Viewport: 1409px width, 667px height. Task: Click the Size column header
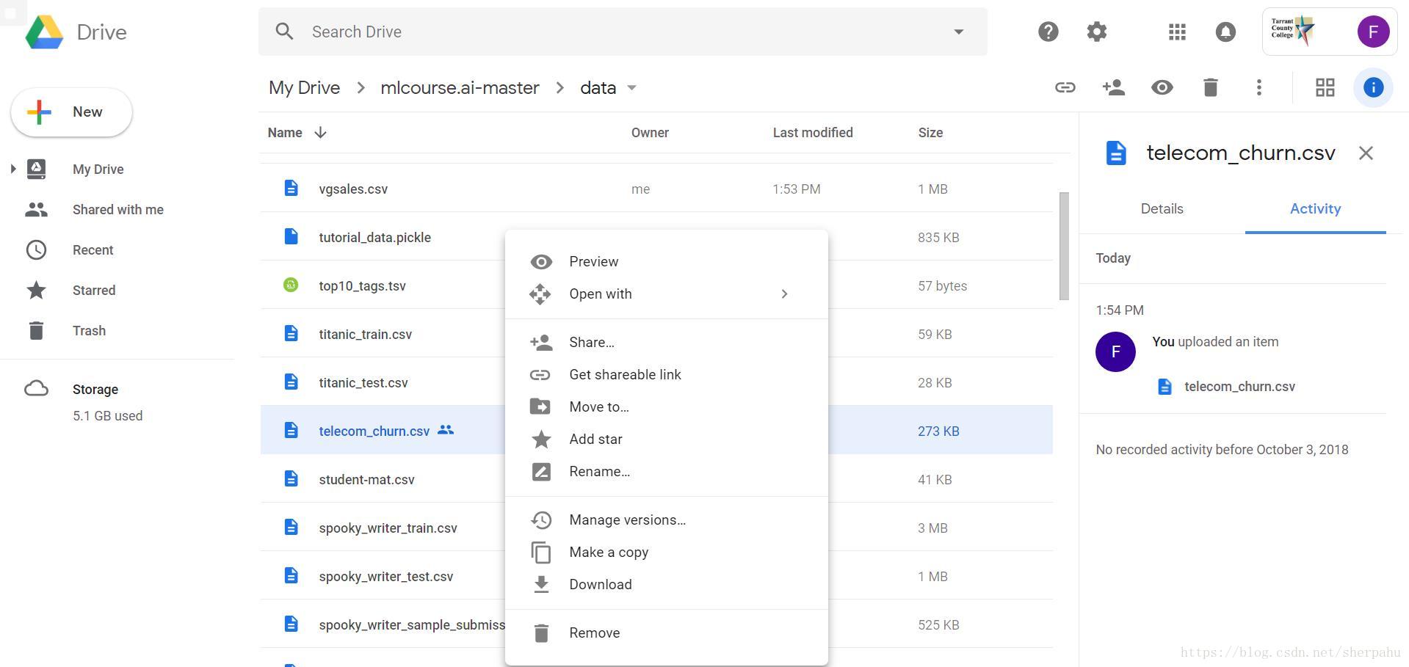pyautogui.click(x=930, y=133)
